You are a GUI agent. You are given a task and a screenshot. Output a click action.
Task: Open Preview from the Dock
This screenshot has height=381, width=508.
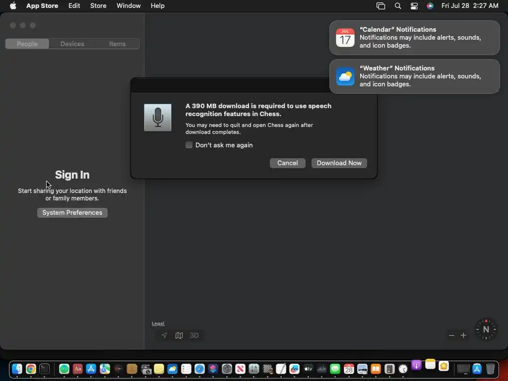click(x=362, y=369)
